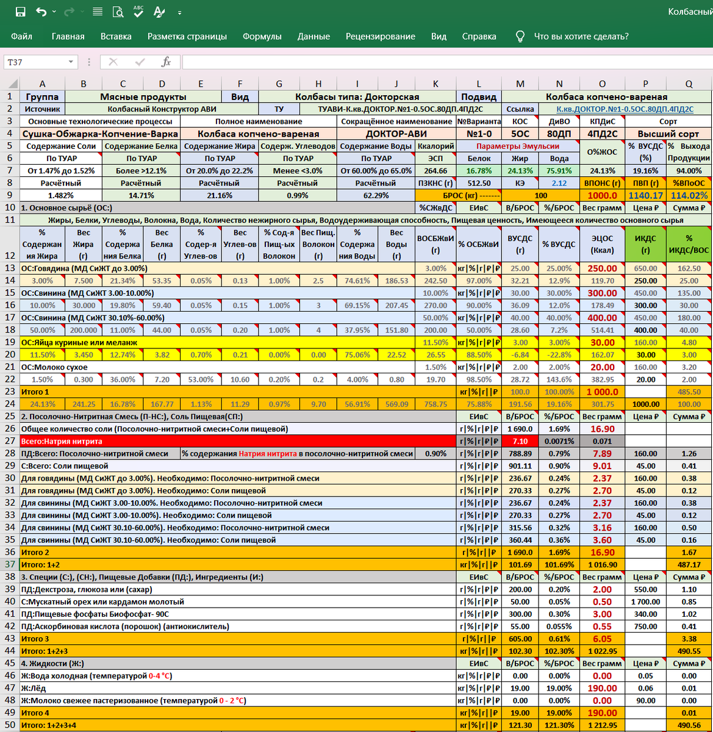Screen dimensions: 713x732
Task: Open the Разметка страницы tab
Action: click(x=187, y=37)
